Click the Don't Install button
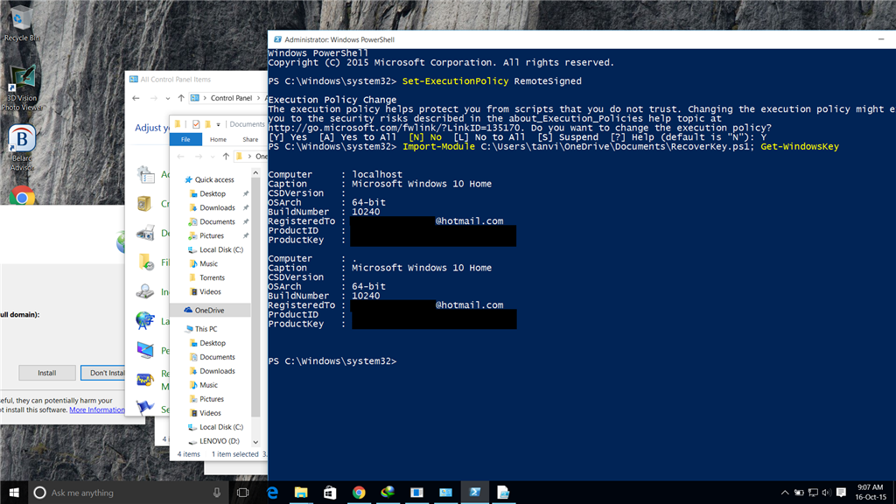The width and height of the screenshot is (896, 504). tap(103, 373)
